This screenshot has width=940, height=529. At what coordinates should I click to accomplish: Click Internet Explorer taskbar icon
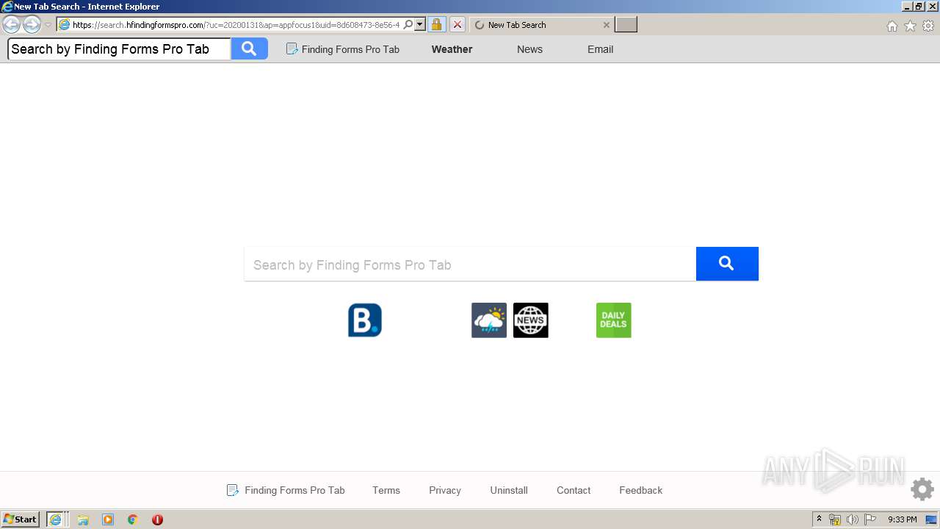[57, 519]
